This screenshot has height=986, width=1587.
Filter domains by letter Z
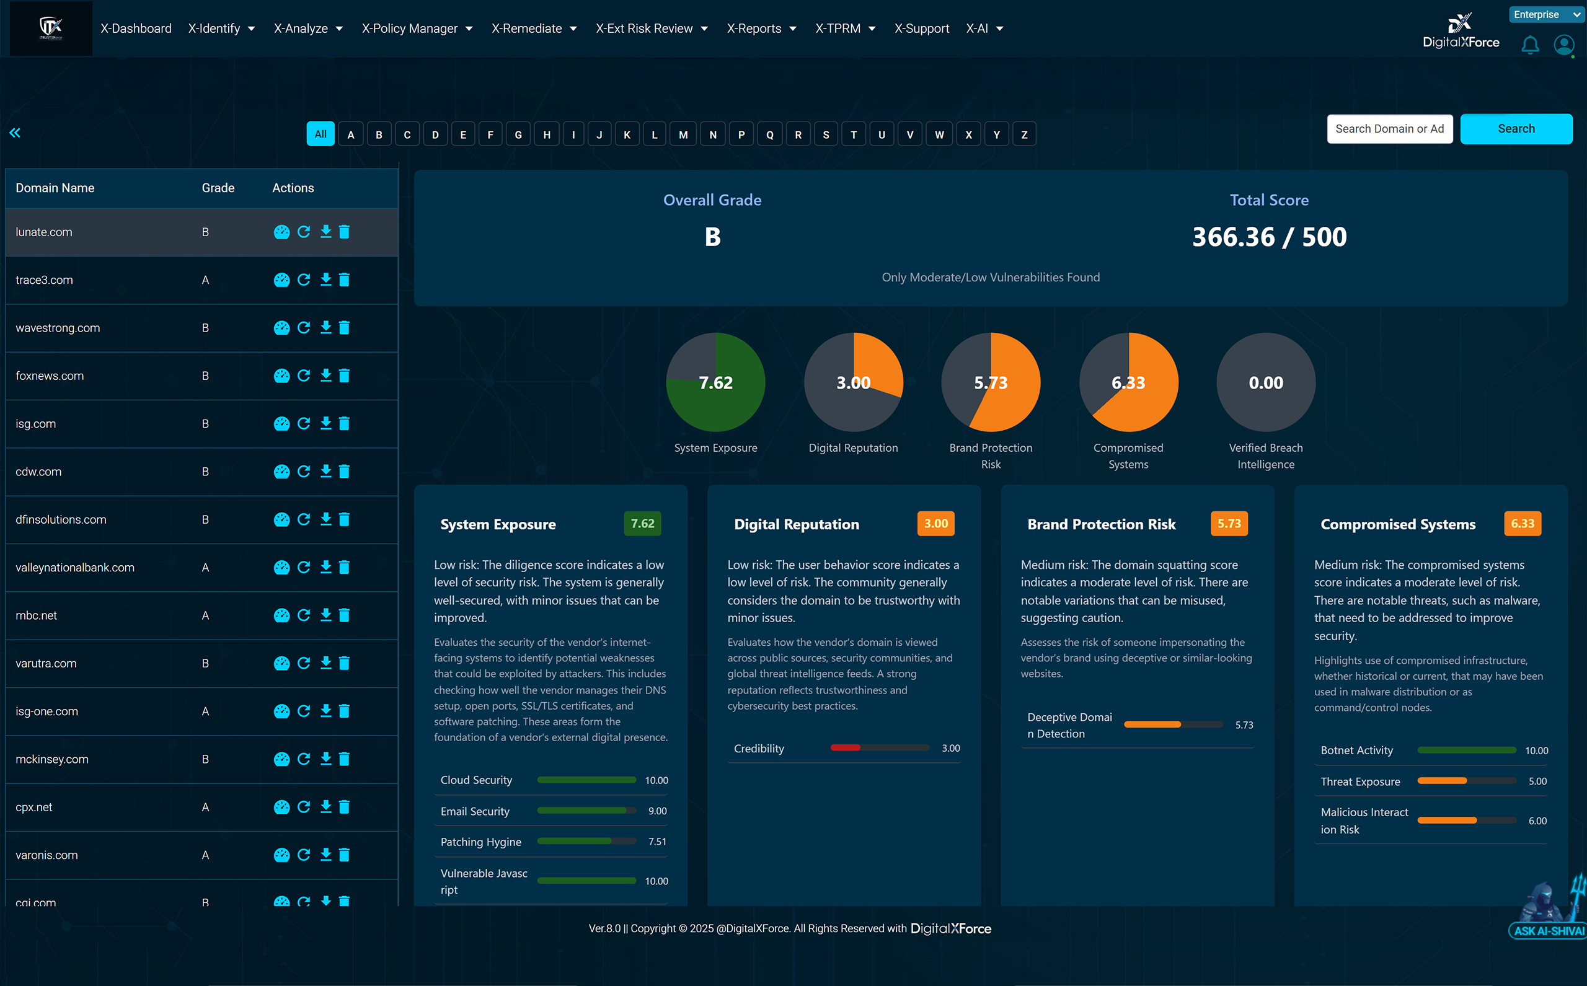click(x=1024, y=134)
